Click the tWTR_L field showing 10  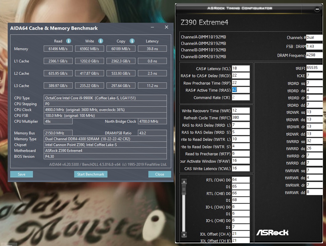click(x=241, y=139)
